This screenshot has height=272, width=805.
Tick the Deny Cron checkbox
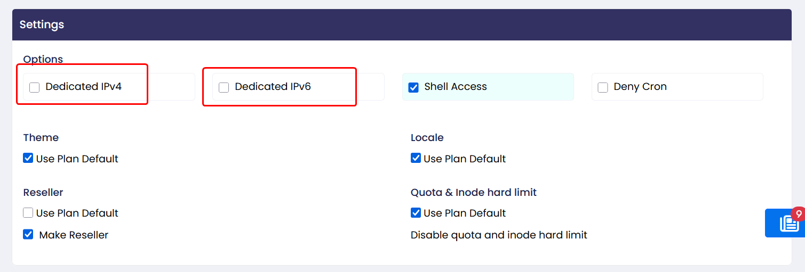[603, 87]
